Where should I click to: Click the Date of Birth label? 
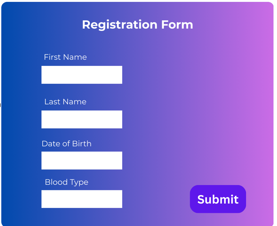(x=66, y=143)
